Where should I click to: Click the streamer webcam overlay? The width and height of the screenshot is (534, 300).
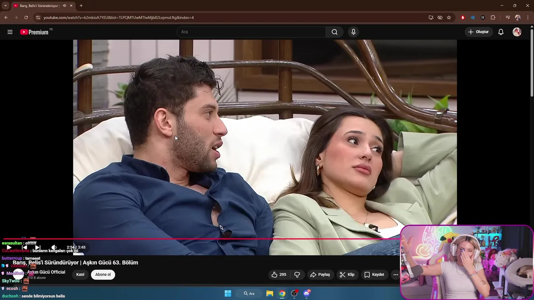point(466,262)
